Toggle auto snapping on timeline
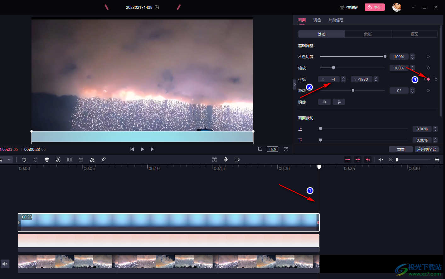445x279 pixels. 358,160
